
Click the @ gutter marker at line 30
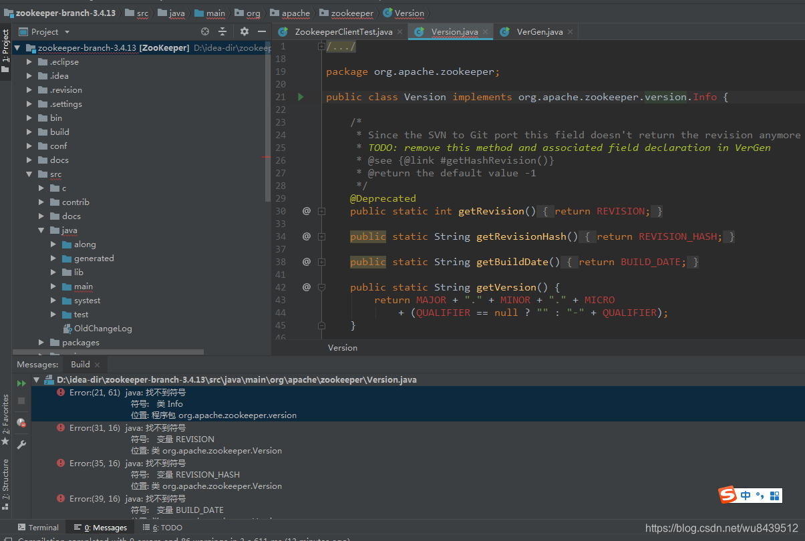point(307,211)
